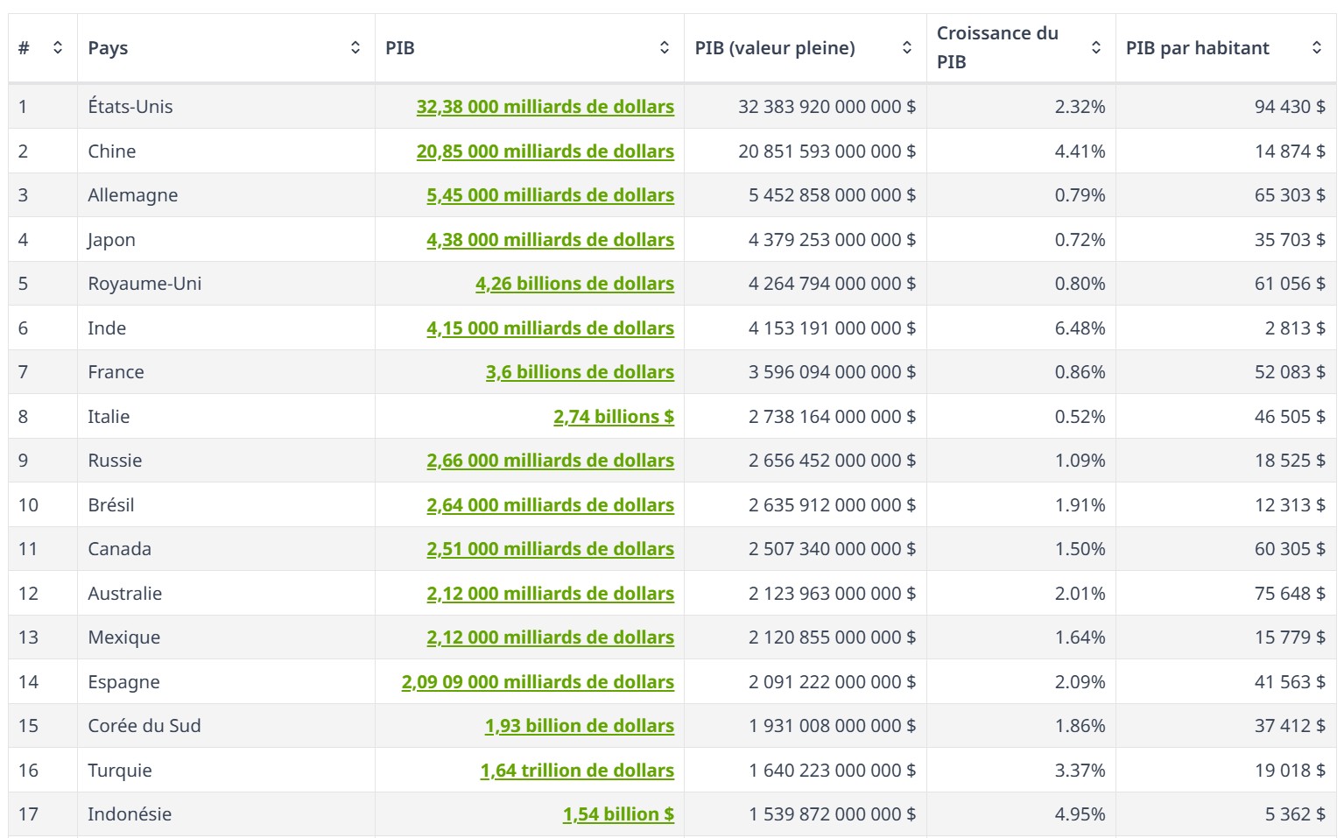Screen dimensions: 1344x838
Task: Follow the 1,64 trillion de dollars link
Action: pos(577,771)
